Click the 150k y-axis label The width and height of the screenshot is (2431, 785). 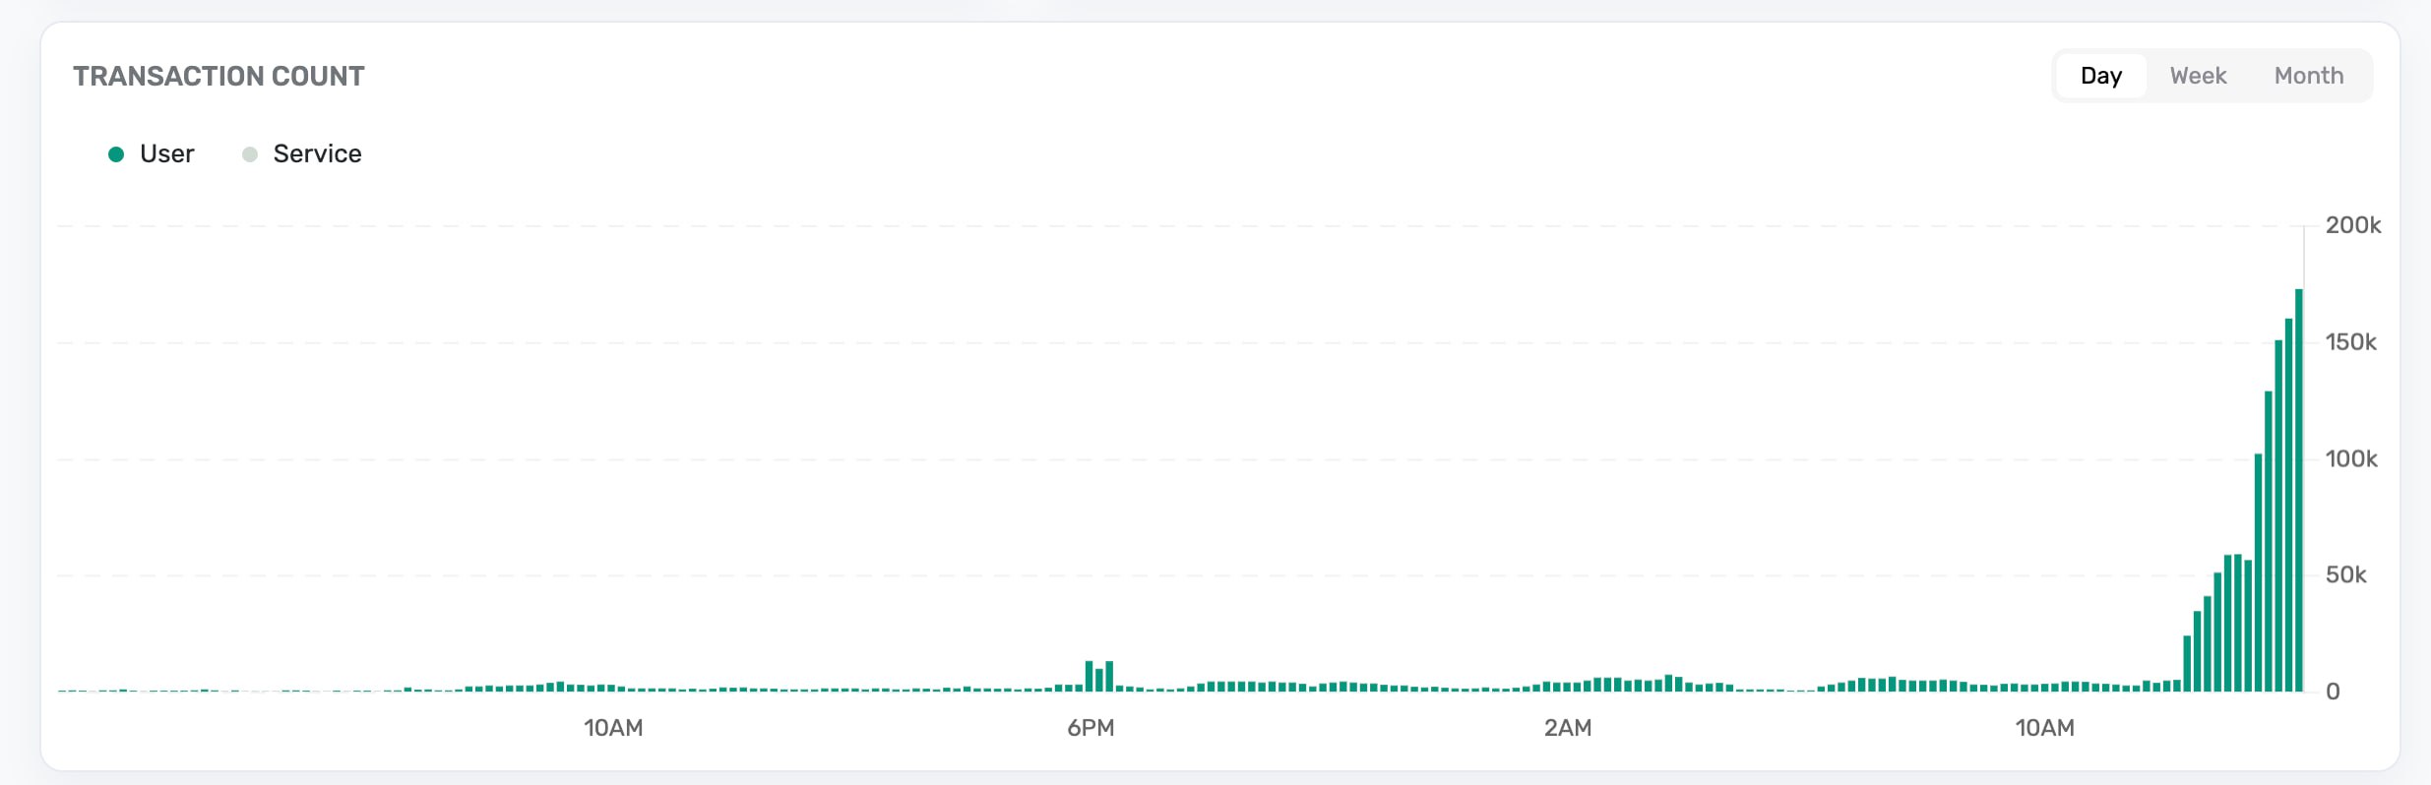2350,342
